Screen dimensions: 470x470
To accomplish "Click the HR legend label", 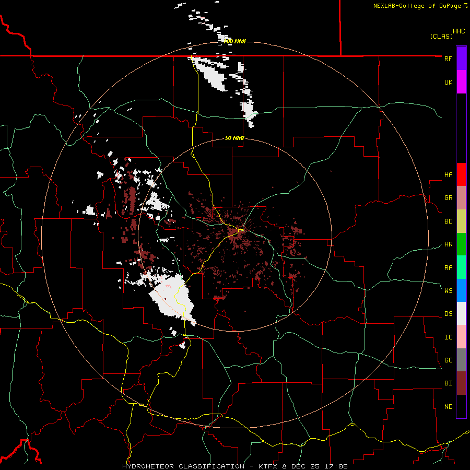I will pos(448,244).
